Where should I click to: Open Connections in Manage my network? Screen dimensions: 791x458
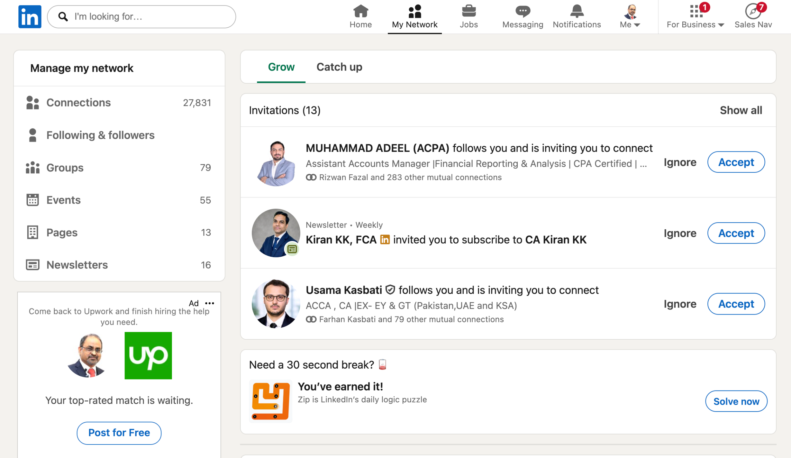[78, 102]
